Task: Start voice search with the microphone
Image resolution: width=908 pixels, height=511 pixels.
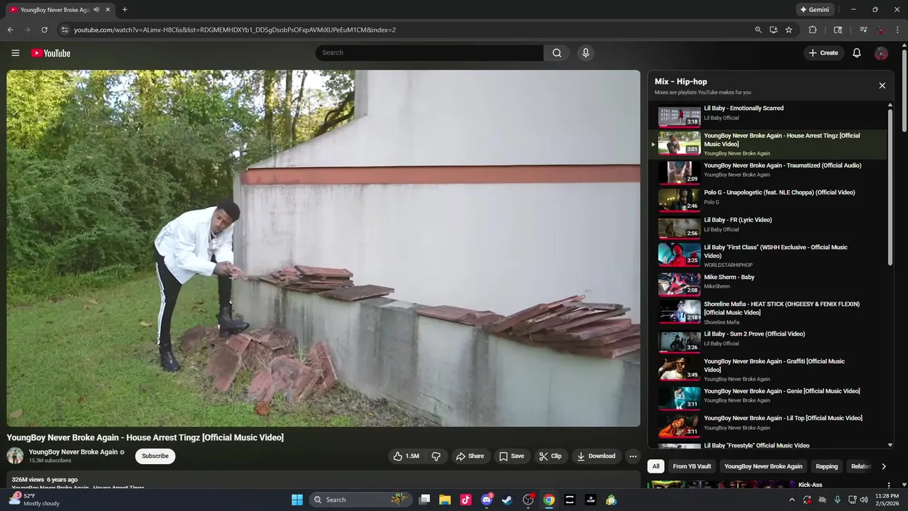Action: tap(585, 53)
